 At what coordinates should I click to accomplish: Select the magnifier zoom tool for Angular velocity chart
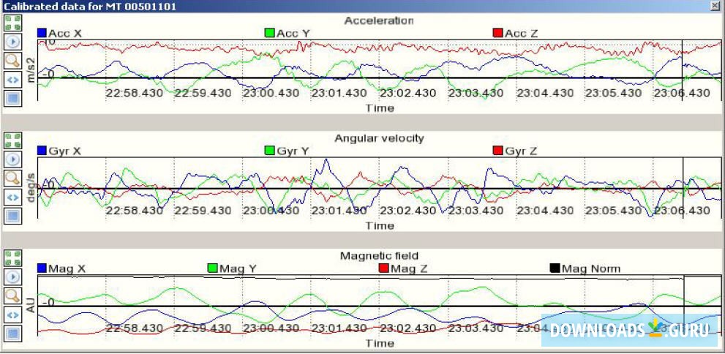(x=12, y=178)
